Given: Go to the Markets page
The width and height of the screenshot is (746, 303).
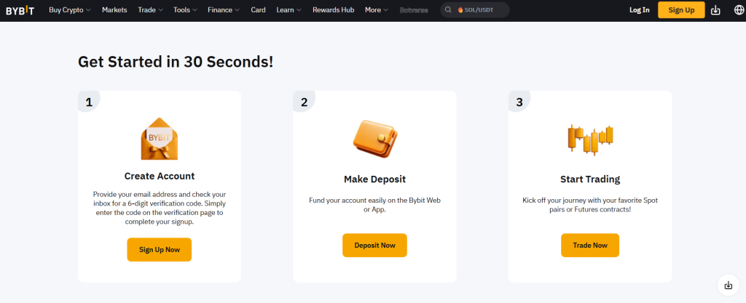Looking at the screenshot, I should pos(114,10).
